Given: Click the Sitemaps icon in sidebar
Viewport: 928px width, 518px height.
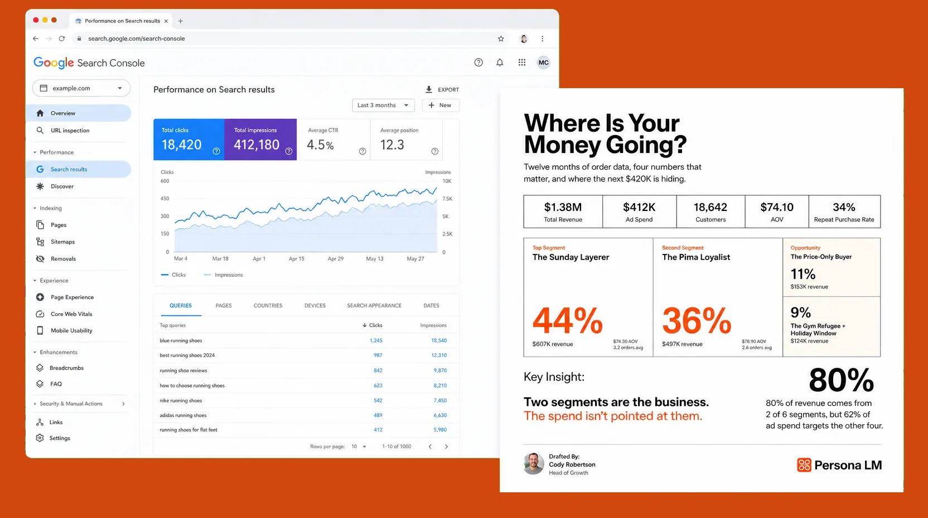Looking at the screenshot, I should [40, 242].
